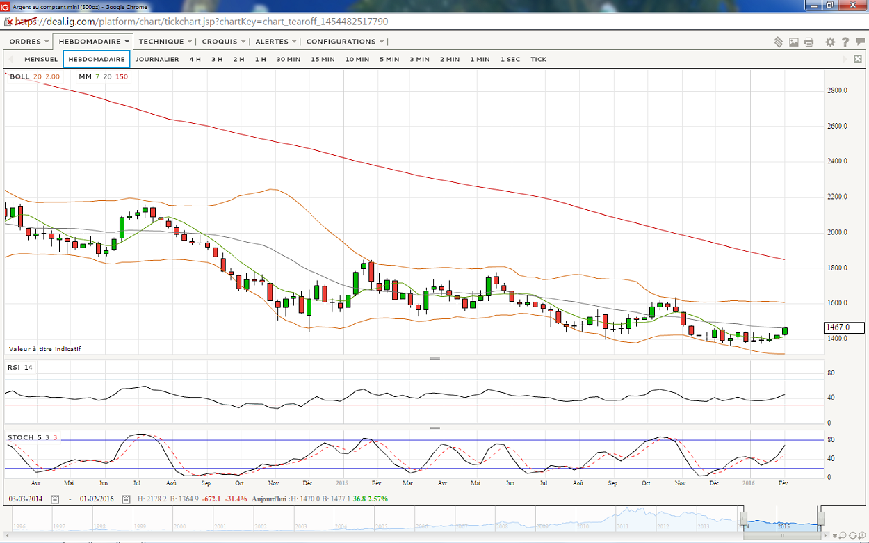Switch to the JOURNALIER timeframe
This screenshot has width=869, height=543.
[x=157, y=60]
